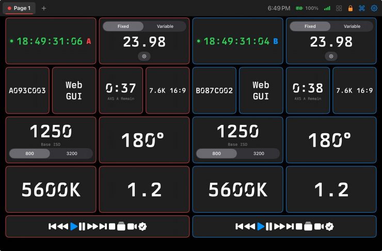Screen dimensions: 382x251
Task: Open settings with the top-right gear icon
Action: 374,8
